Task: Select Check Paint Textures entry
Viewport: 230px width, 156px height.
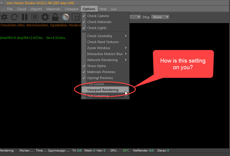Action: 105,42
